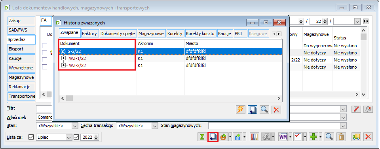Screen dimensions: 380x149
Task: Toggle the year checkbox next to 2022
Action: click(x=76, y=137)
